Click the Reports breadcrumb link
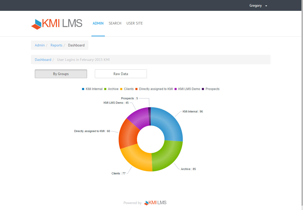Screen dimensions: 303x210 pos(56,45)
